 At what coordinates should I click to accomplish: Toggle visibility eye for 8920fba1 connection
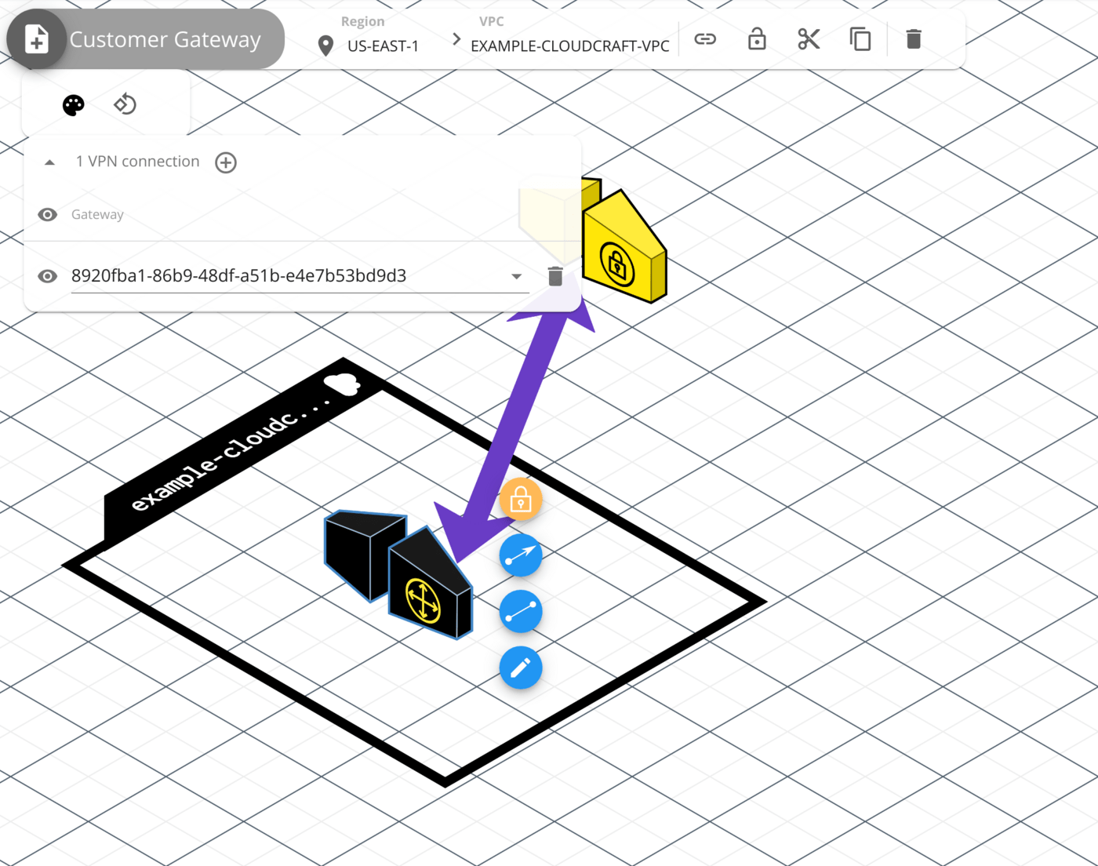(x=47, y=276)
